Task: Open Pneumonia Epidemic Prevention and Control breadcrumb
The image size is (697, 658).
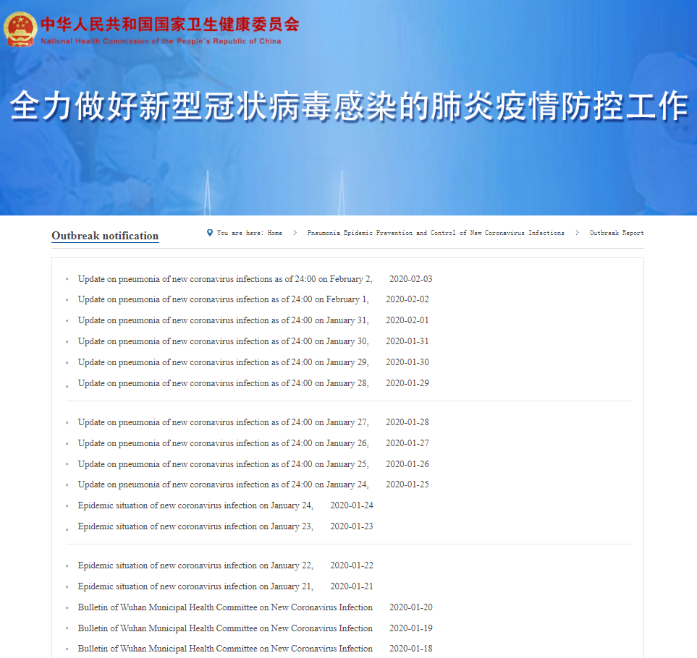Action: 436,233
